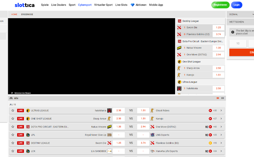Favorite the LCK match star
The image size is (254, 157).
[x=13, y=151]
